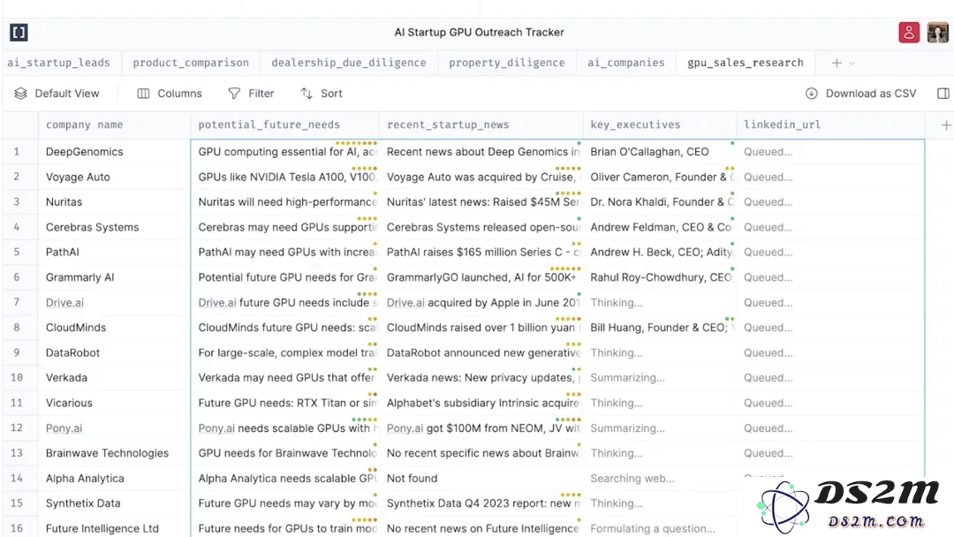Click Oliver Cameron executives cell
Screen dimensions: 954x537
point(660,177)
